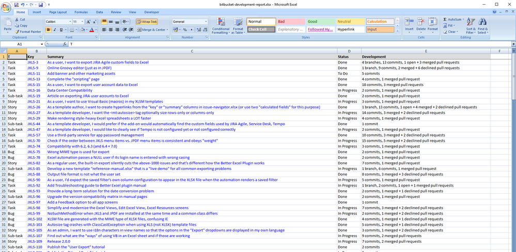Image resolution: width=516 pixels, height=252 pixels.
Task: Apply bottom vertical alignment
Action: [117, 22]
